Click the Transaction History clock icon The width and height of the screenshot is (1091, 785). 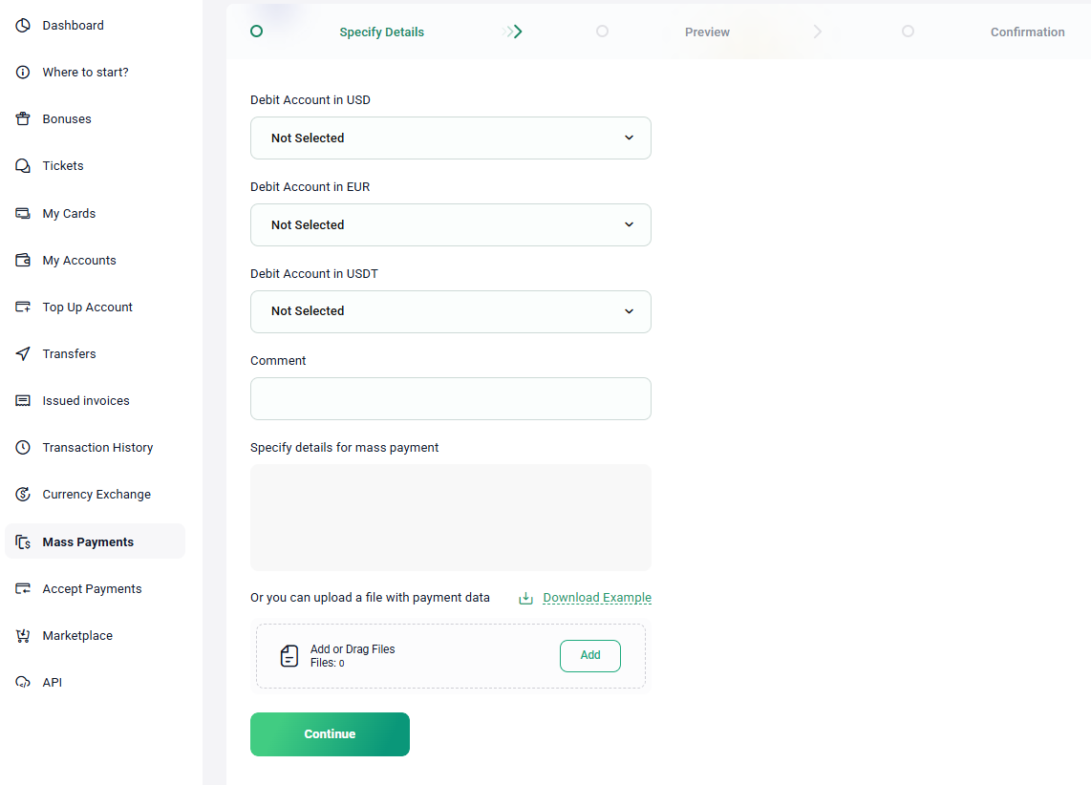[23, 447]
